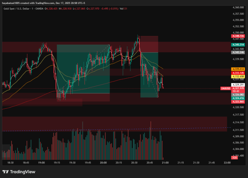Screen dimensions: 248x178
Task: Click the 4,355.000 price axis tick
Action: tap(238, 20)
